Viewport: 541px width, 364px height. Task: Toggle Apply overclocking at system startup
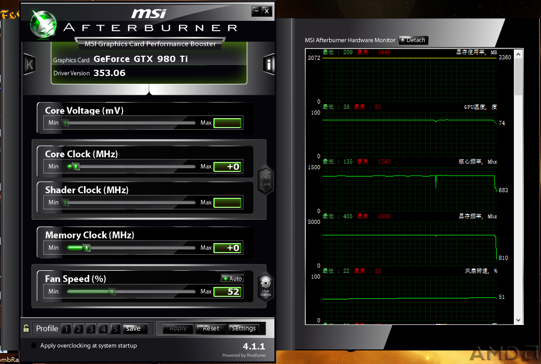click(34, 345)
